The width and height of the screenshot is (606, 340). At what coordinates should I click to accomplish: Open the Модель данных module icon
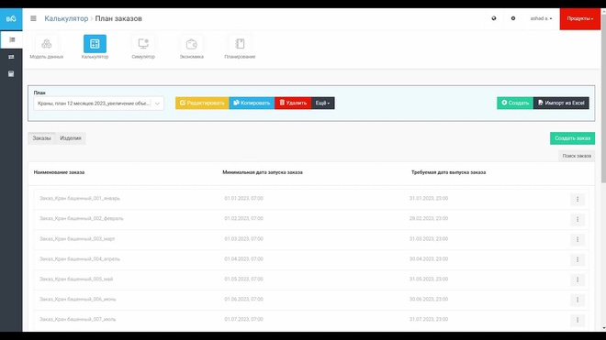[x=47, y=44]
